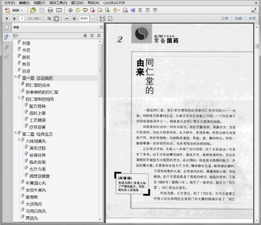Click the Print icon in toolbar
This screenshot has width=261, height=225.
[50, 10]
